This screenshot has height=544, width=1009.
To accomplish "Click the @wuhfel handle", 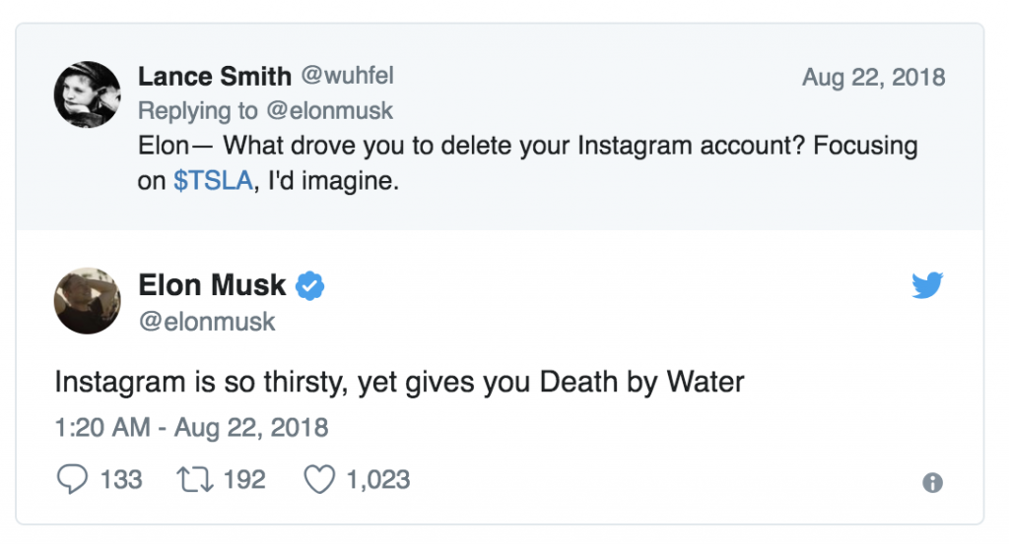I will (348, 76).
